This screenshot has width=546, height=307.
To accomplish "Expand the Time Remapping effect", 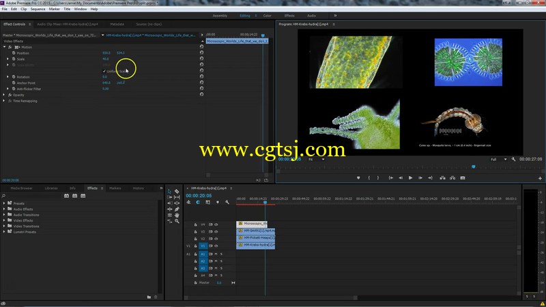I will click(x=4, y=101).
